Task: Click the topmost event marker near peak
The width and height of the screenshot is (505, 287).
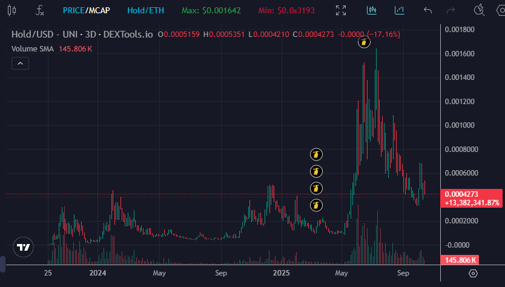Action: pos(363,42)
